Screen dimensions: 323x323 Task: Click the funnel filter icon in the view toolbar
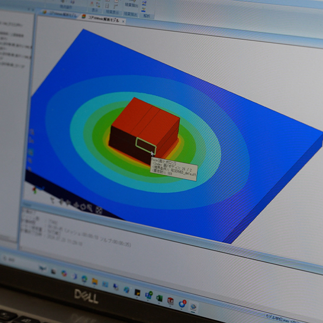tap(53, 199)
